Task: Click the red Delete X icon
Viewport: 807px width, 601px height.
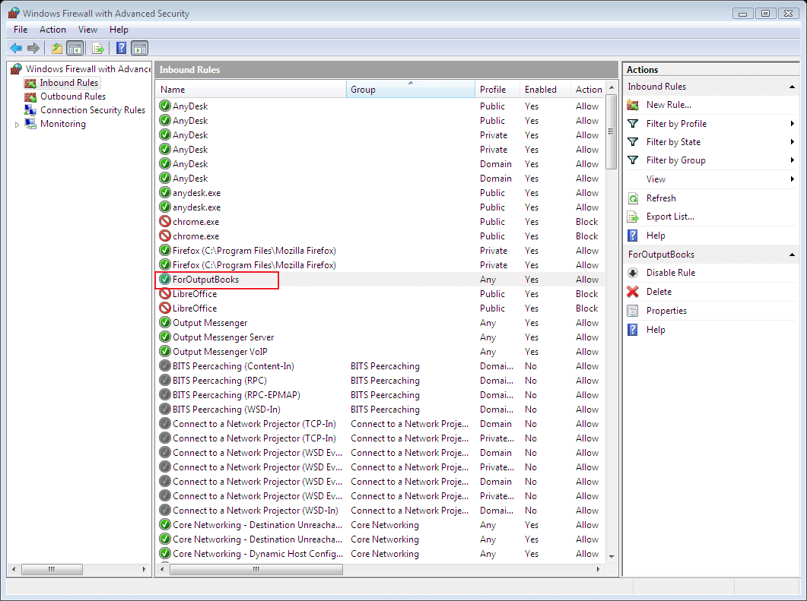Action: tap(633, 292)
